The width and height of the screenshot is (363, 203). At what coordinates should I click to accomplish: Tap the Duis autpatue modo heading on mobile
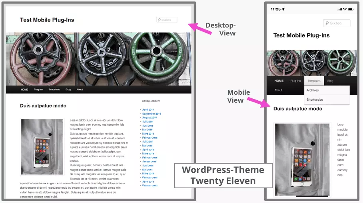coord(297,109)
